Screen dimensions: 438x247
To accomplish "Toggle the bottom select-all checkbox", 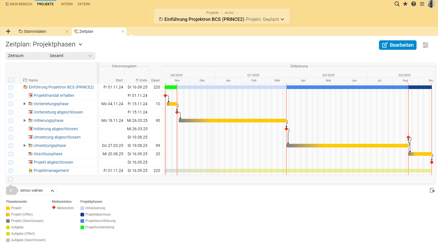I will coord(11,179).
